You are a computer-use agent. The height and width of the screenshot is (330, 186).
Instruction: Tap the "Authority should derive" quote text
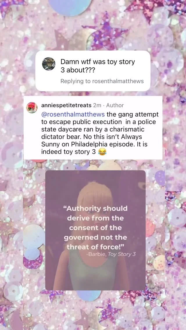95,213
